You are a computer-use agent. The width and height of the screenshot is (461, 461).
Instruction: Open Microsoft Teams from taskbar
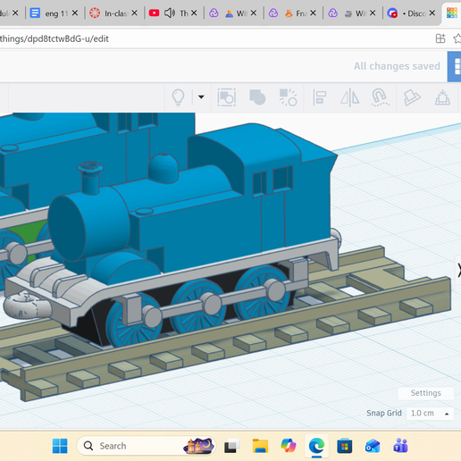tap(400, 446)
